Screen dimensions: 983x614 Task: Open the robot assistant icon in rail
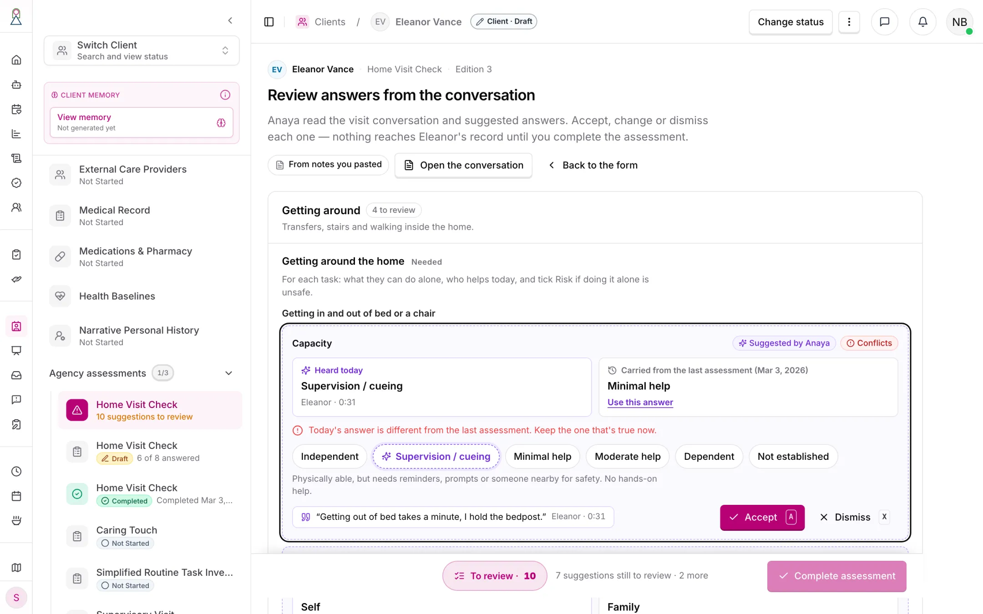(x=16, y=85)
